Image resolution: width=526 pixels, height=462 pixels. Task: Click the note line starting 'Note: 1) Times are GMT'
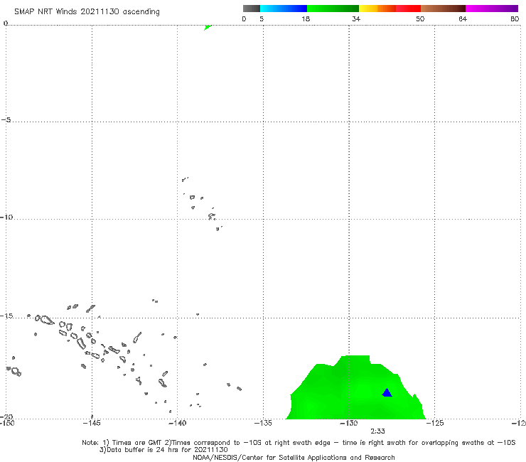click(299, 443)
